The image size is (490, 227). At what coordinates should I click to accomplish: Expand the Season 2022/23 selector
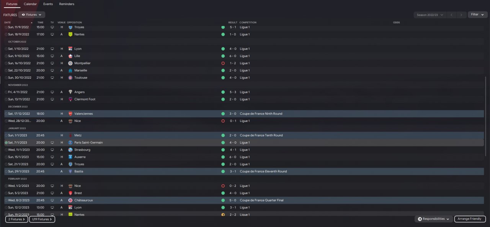[430, 15]
